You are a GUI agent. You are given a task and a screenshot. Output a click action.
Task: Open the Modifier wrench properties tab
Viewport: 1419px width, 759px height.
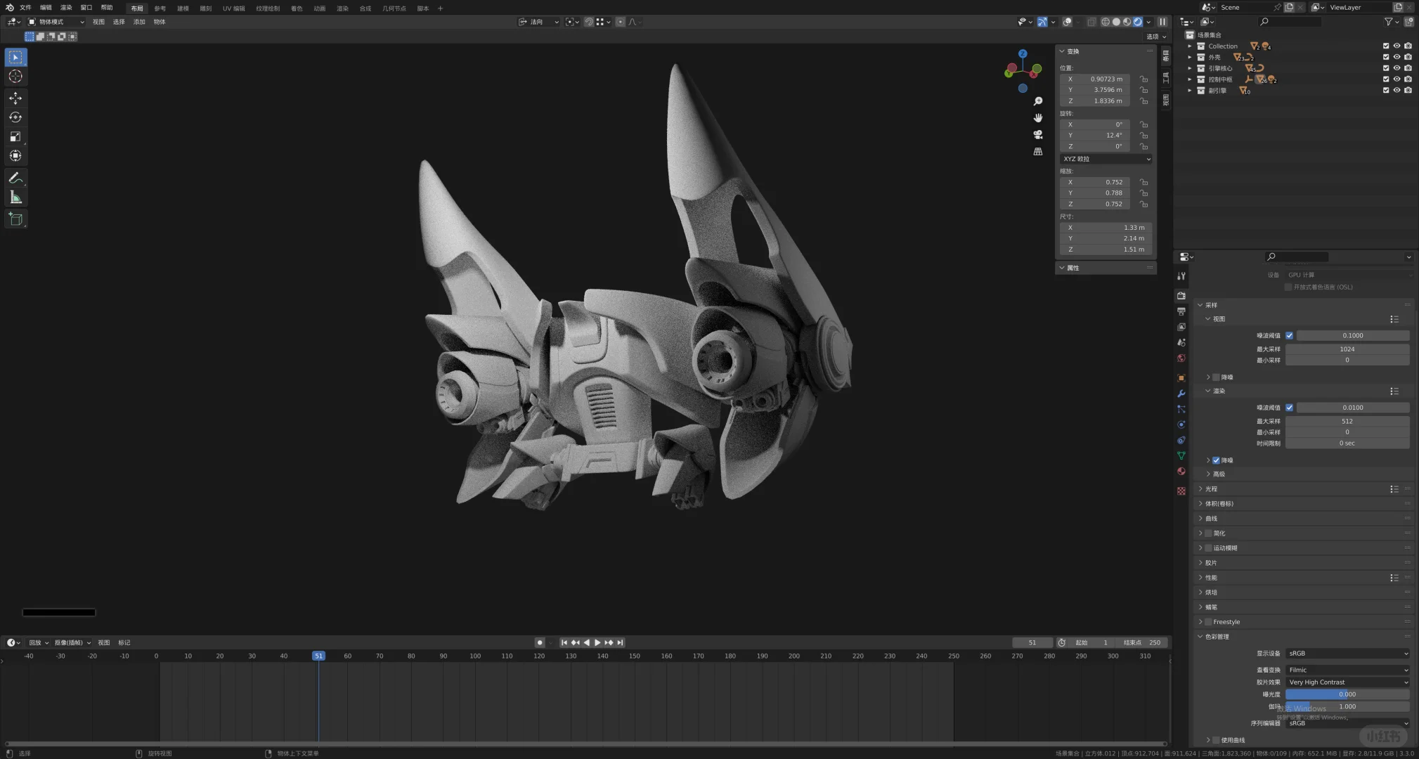click(x=1181, y=394)
